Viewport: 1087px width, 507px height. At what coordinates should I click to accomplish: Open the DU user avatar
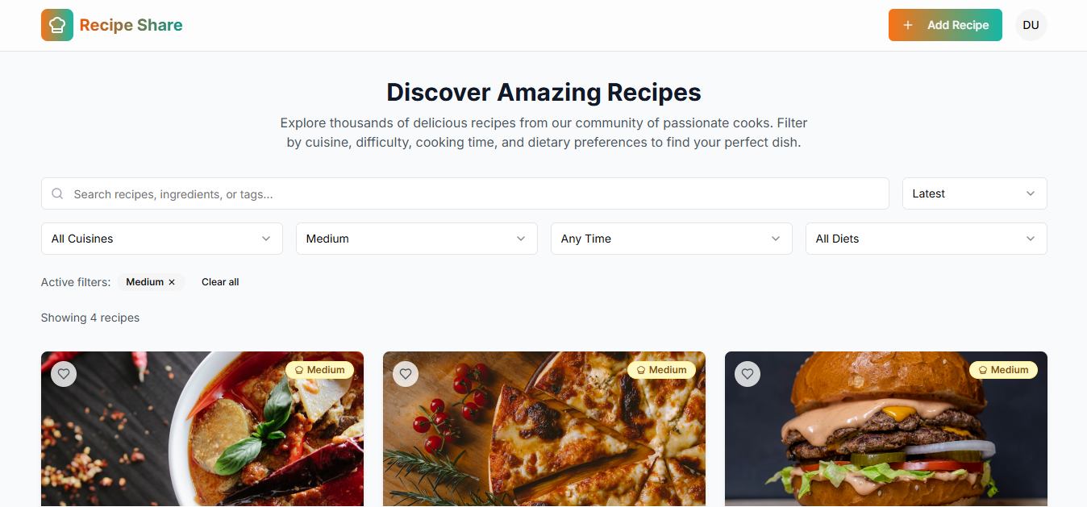click(x=1031, y=25)
